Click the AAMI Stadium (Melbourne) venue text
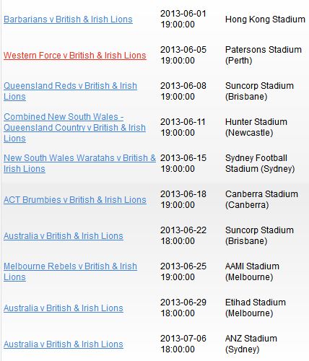 (252, 271)
